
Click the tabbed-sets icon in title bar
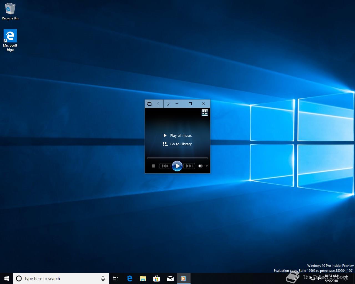point(149,104)
